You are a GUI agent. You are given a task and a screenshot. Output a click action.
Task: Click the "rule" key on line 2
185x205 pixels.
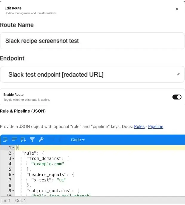tap(29, 153)
